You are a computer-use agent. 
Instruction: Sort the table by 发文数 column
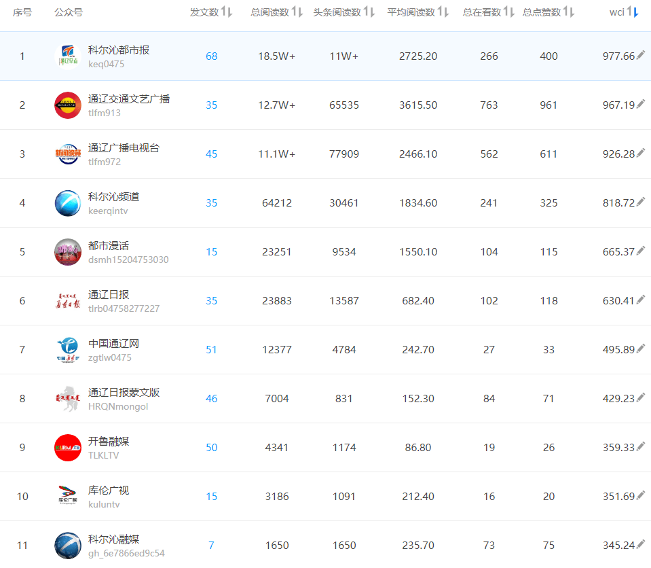click(x=211, y=12)
